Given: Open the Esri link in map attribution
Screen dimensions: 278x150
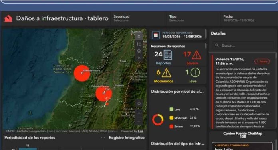Looking at the screenshot, I should pyautogui.click(x=141, y=131).
